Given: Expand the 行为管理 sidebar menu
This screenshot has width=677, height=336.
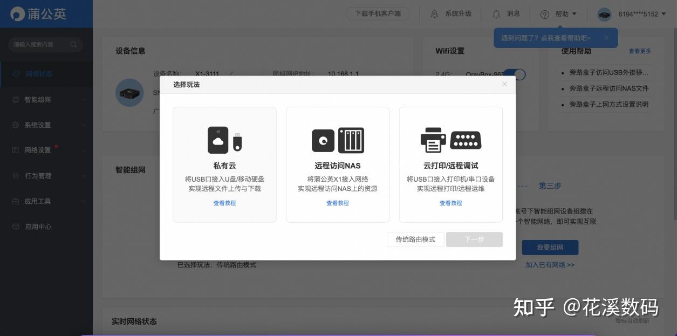Looking at the screenshot, I should tap(84, 176).
